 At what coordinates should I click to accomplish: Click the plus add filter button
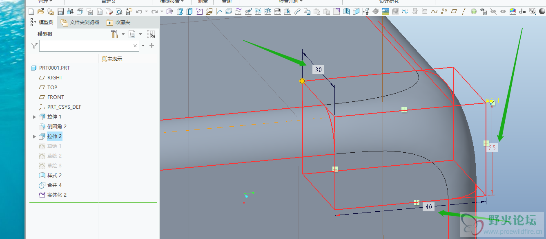coord(152,46)
